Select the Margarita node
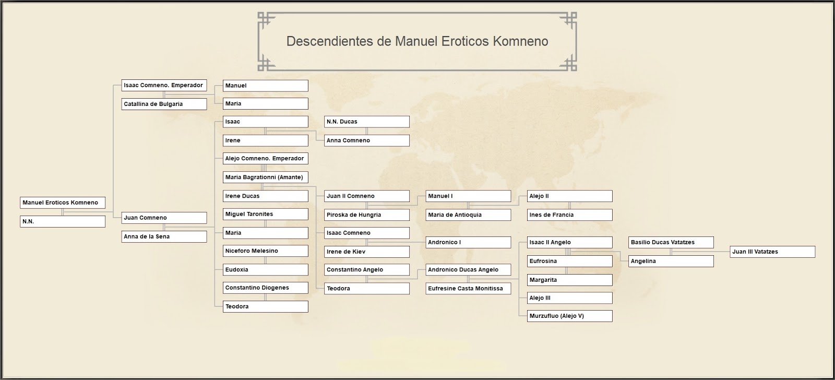Screen dimensions: 835x380 tap(570, 280)
